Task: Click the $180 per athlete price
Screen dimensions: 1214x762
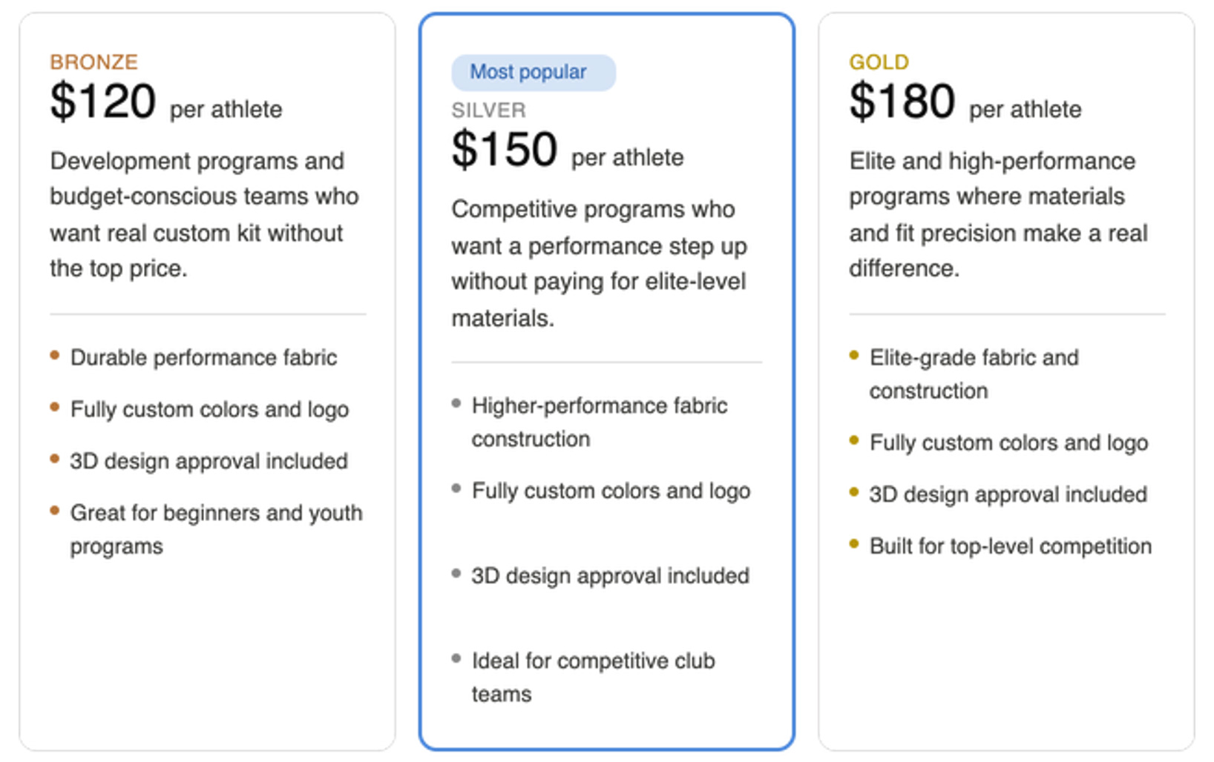Action: (x=965, y=102)
